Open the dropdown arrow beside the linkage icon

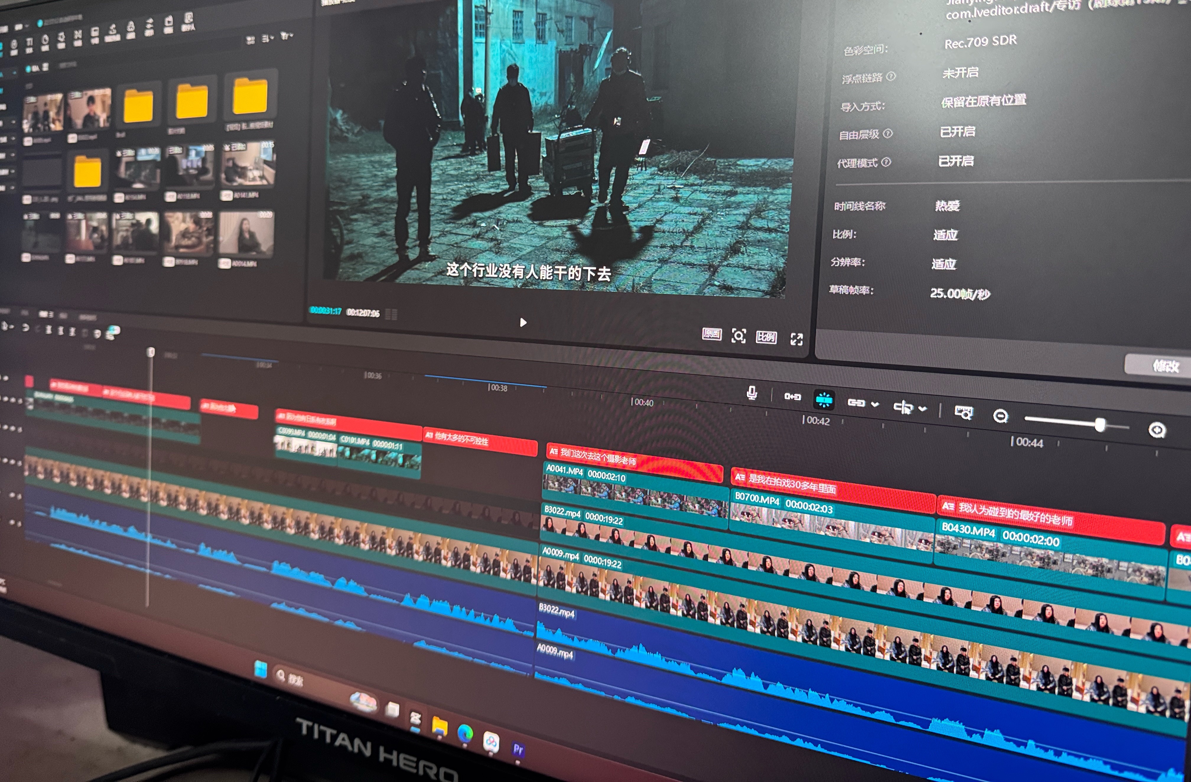(875, 404)
